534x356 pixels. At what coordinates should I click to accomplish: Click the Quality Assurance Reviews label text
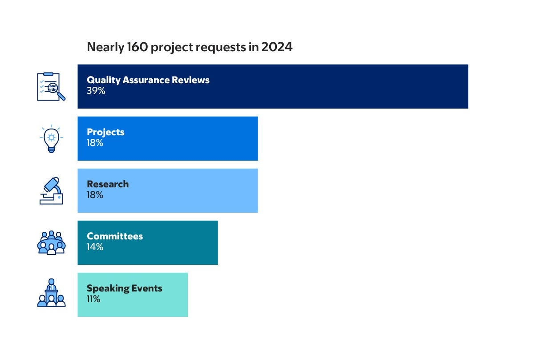coord(148,80)
